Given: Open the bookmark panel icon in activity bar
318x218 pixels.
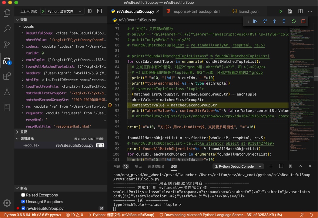Looking at the screenshot, I should pos(7,108).
